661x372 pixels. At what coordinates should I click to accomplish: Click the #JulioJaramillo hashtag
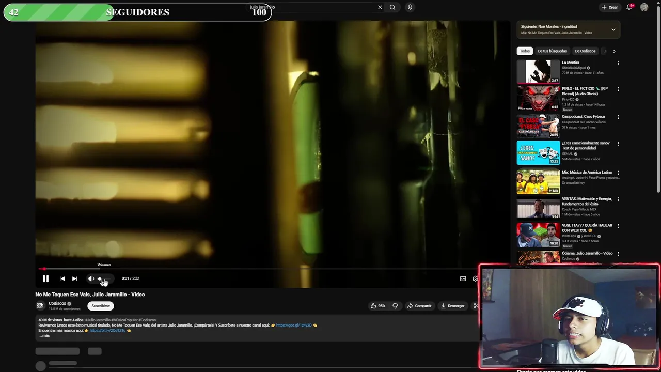(x=98, y=320)
